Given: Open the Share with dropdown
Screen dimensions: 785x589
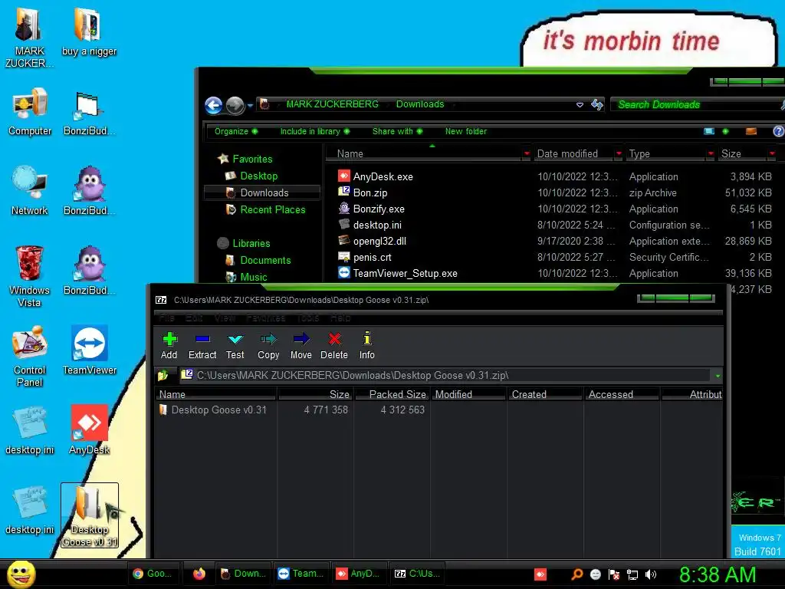Looking at the screenshot, I should [x=398, y=131].
